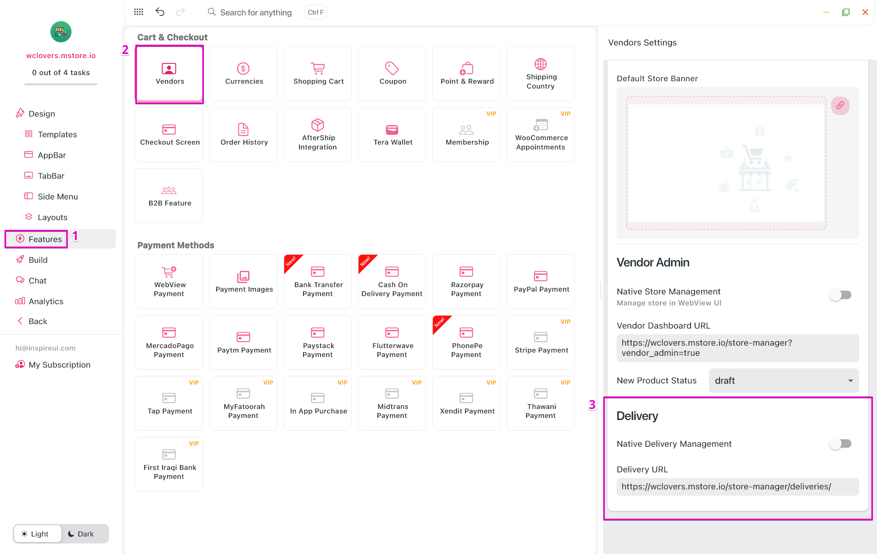Screen dimensions: 877x554
Task: Open the Templates menu item
Action: tap(57, 134)
